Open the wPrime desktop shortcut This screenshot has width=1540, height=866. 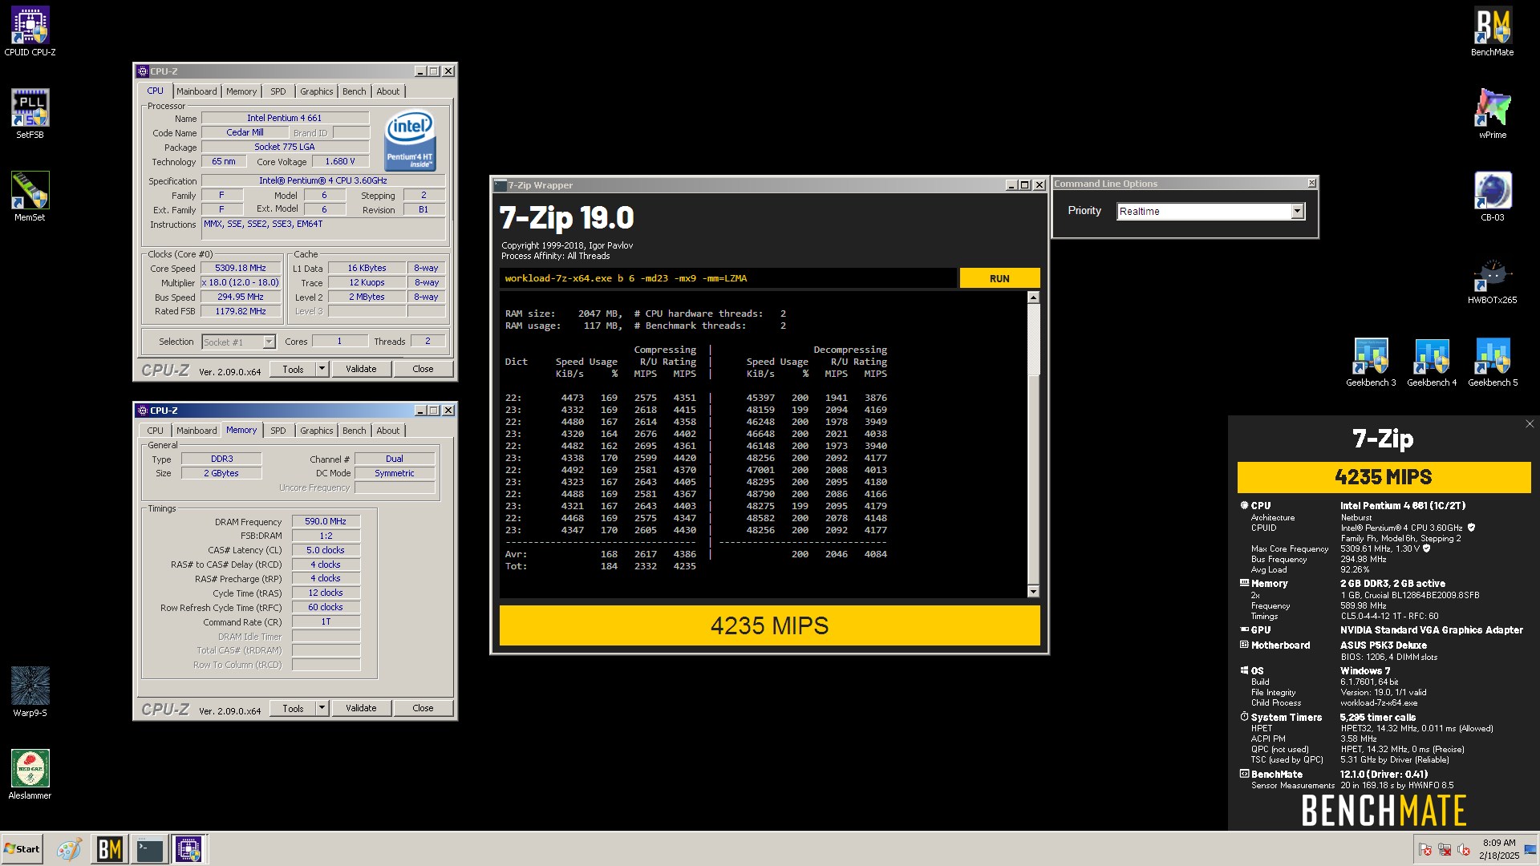(x=1492, y=114)
